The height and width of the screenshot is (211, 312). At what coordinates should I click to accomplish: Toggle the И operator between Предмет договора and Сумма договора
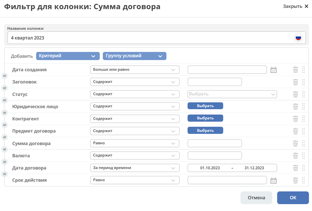(x=5, y=137)
